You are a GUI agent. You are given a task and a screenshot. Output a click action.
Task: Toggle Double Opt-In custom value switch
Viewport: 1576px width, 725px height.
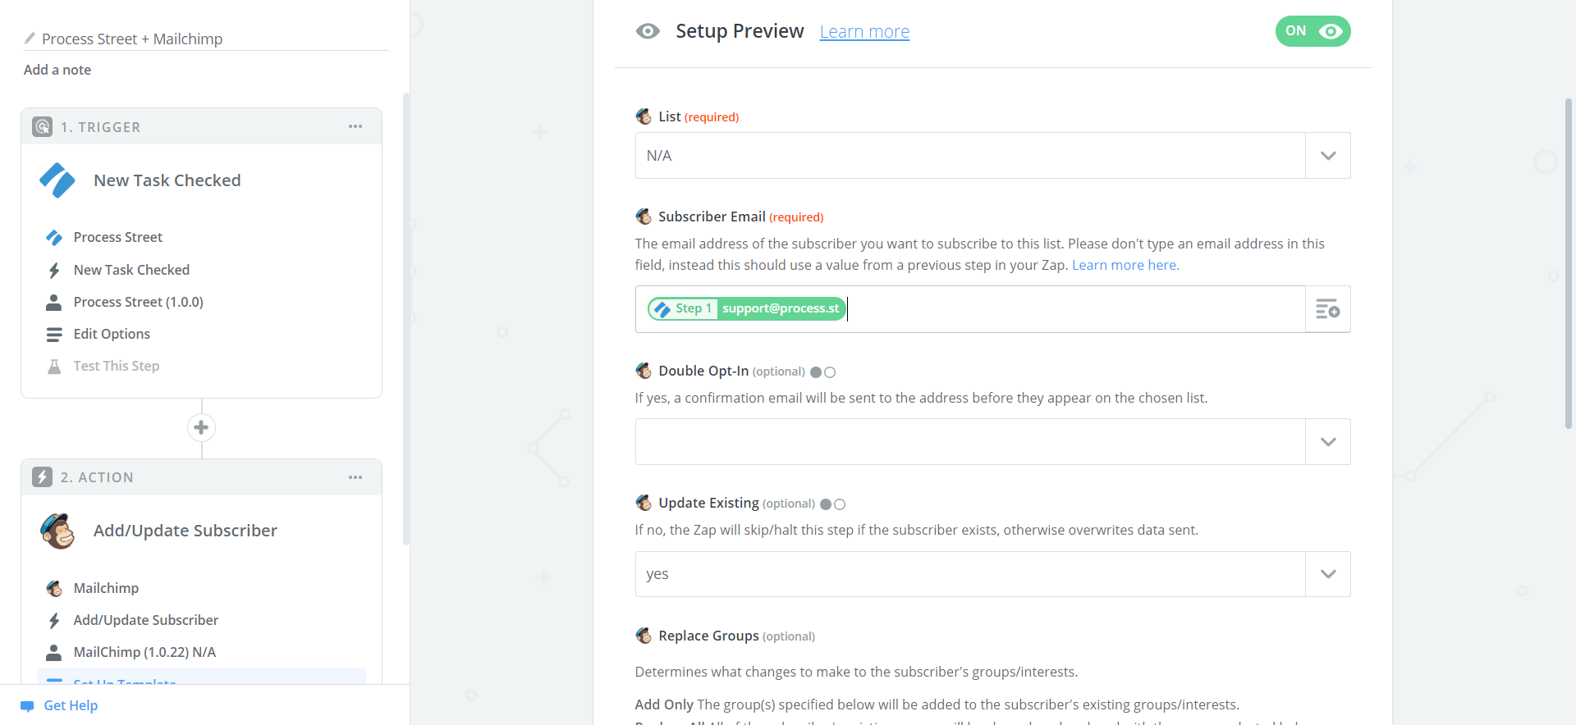coord(822,372)
